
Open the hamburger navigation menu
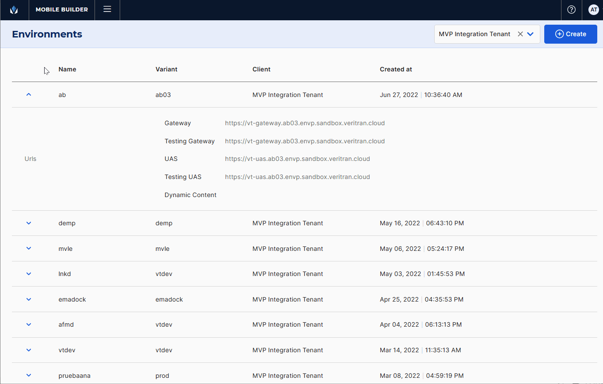click(x=107, y=9)
